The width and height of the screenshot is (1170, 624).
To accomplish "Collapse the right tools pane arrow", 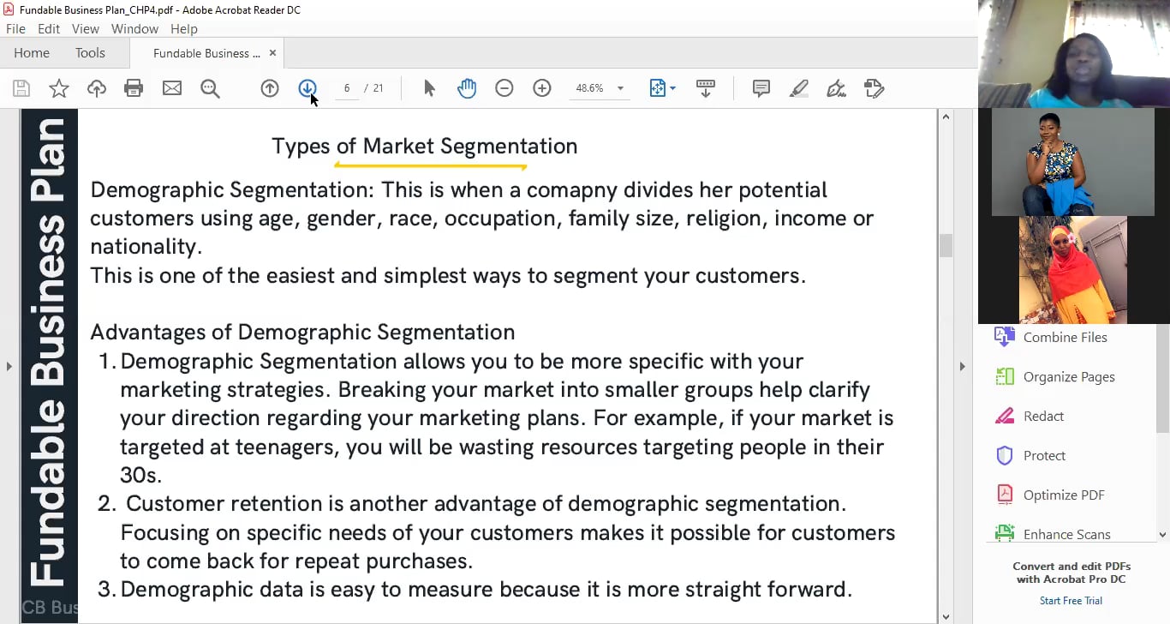I will 962,366.
